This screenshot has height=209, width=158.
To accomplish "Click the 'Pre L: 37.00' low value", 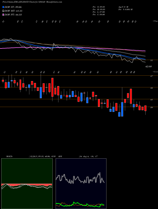I will point(99,12).
